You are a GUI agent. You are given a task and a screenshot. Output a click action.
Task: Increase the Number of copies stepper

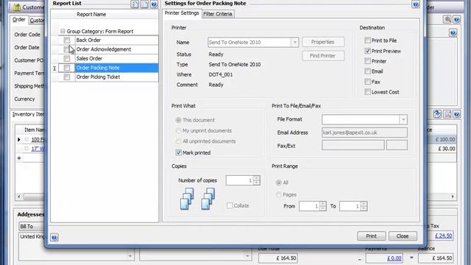point(256,178)
